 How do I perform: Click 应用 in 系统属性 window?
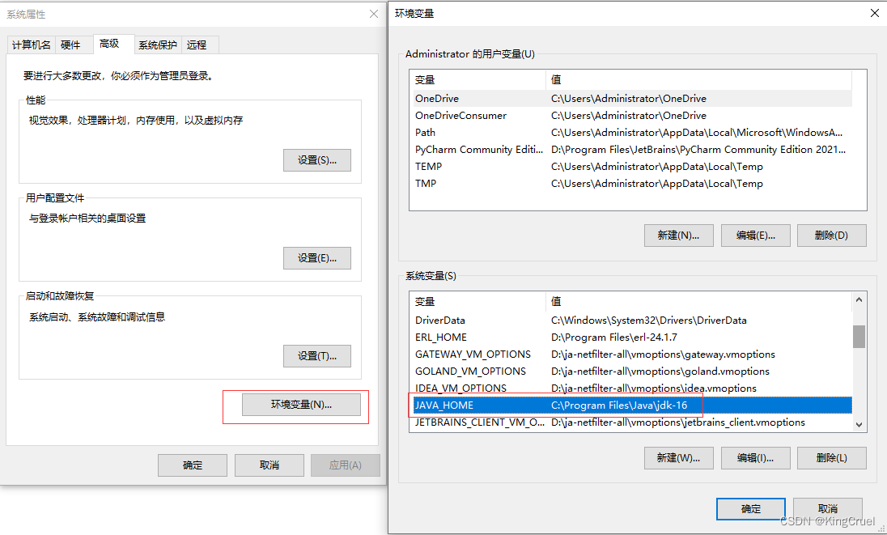point(345,465)
